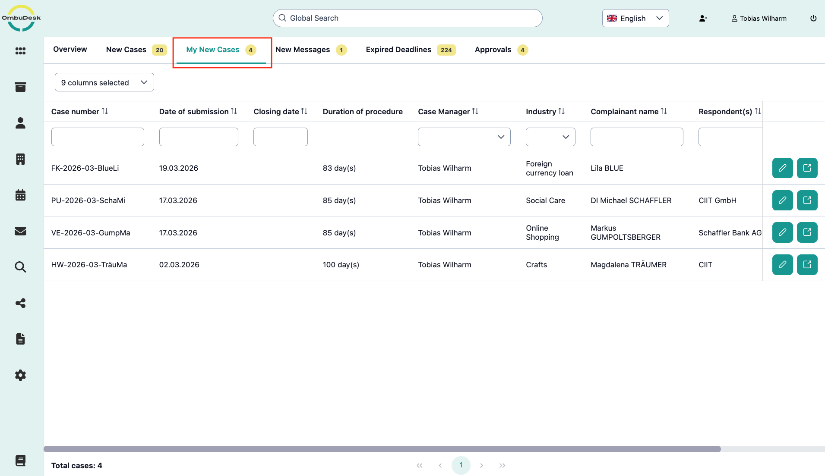
Task: Go to first page of results
Action: click(420, 465)
